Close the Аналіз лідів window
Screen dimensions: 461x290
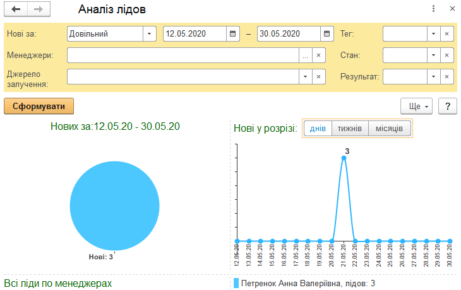[452, 9]
